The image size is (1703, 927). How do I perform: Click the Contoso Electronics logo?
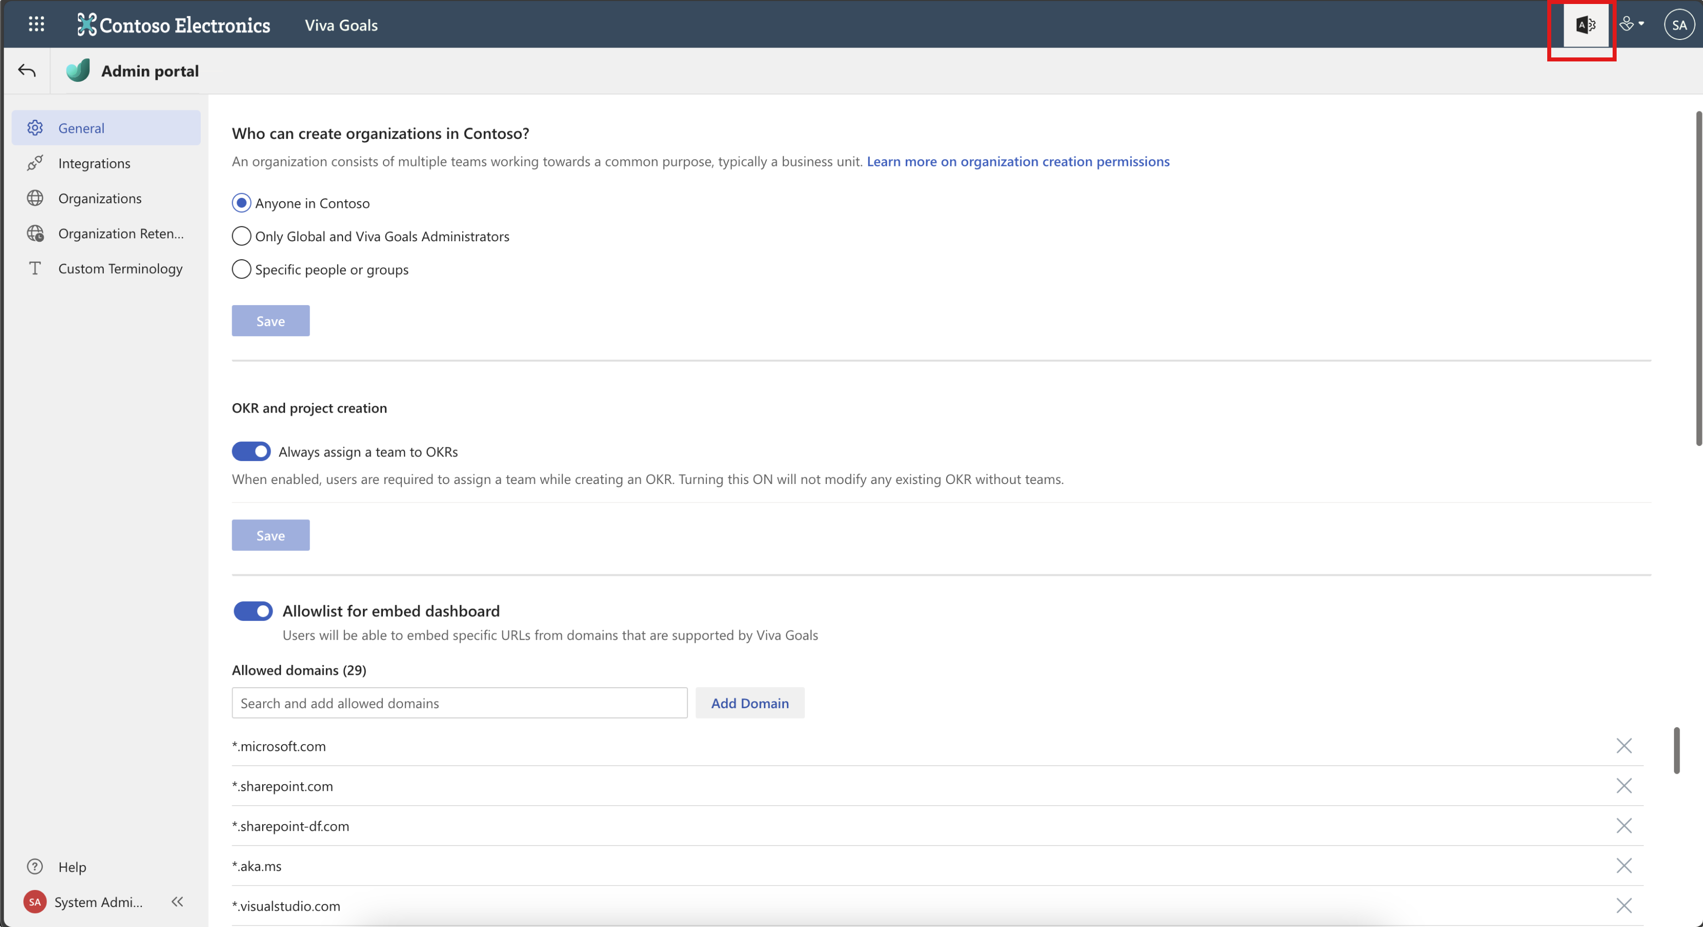pos(173,25)
